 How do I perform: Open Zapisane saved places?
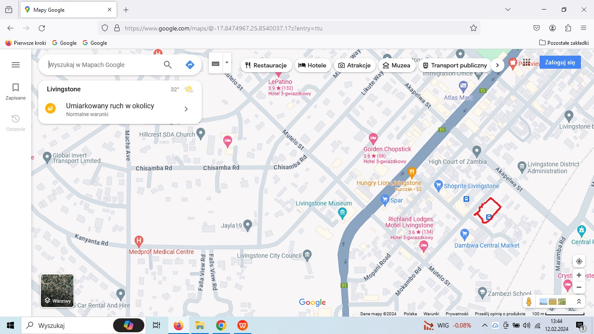point(16,92)
